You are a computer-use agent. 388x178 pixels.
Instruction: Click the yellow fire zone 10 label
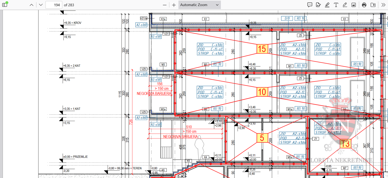262,92
